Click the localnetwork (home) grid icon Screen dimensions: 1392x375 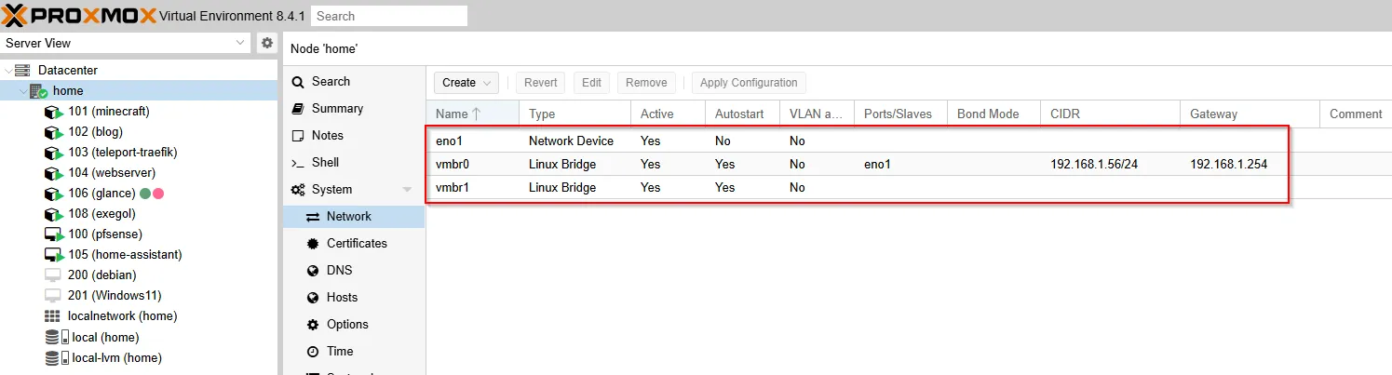point(52,316)
